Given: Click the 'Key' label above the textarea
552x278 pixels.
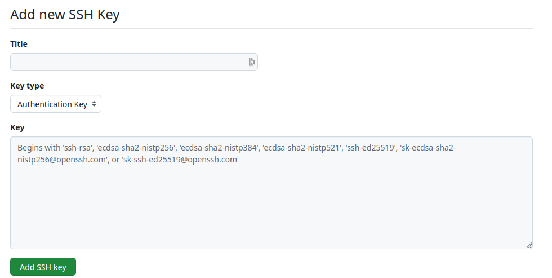Looking at the screenshot, I should click(x=17, y=127).
